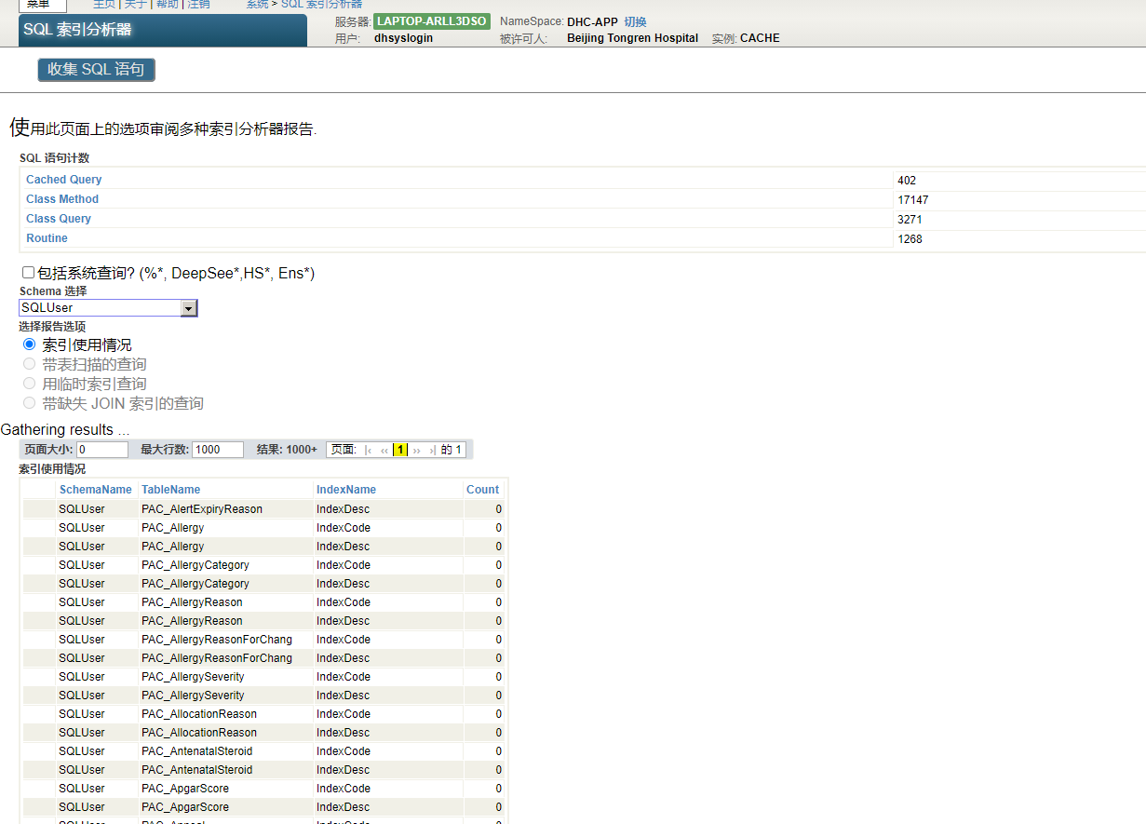Jump to last page of results
The height and width of the screenshot is (824, 1146).
coord(432,450)
